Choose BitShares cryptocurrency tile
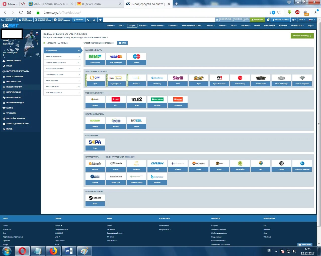Viewport: 321px width, 256px height. [157, 179]
